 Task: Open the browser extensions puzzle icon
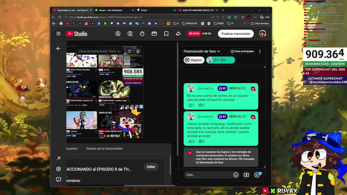click(236, 17)
